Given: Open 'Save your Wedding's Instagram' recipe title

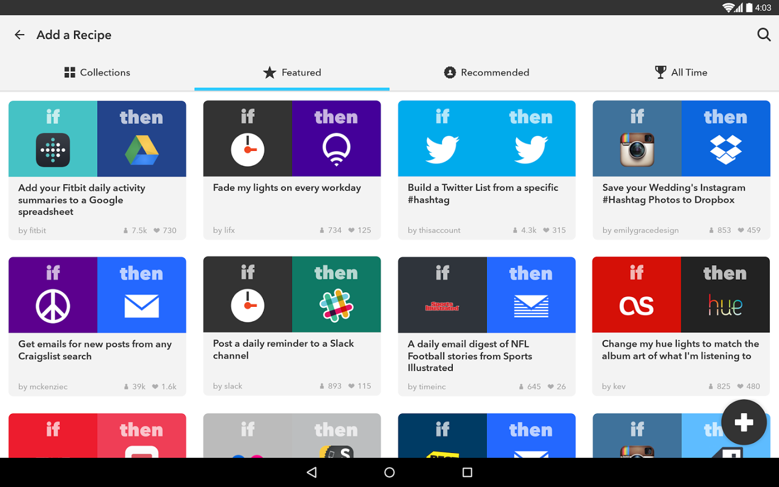Looking at the screenshot, I should [x=674, y=194].
